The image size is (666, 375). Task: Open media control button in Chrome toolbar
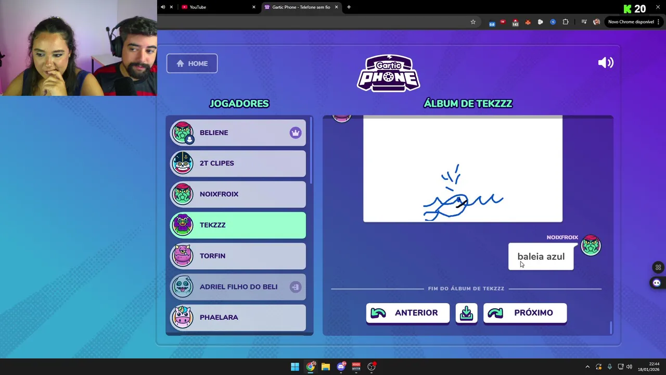click(x=584, y=22)
